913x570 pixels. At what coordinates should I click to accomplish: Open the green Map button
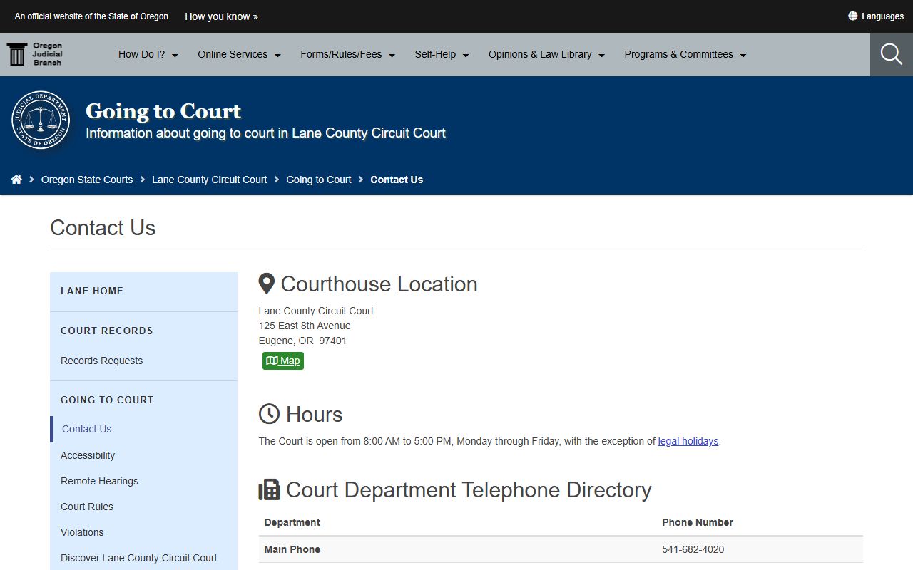(283, 361)
